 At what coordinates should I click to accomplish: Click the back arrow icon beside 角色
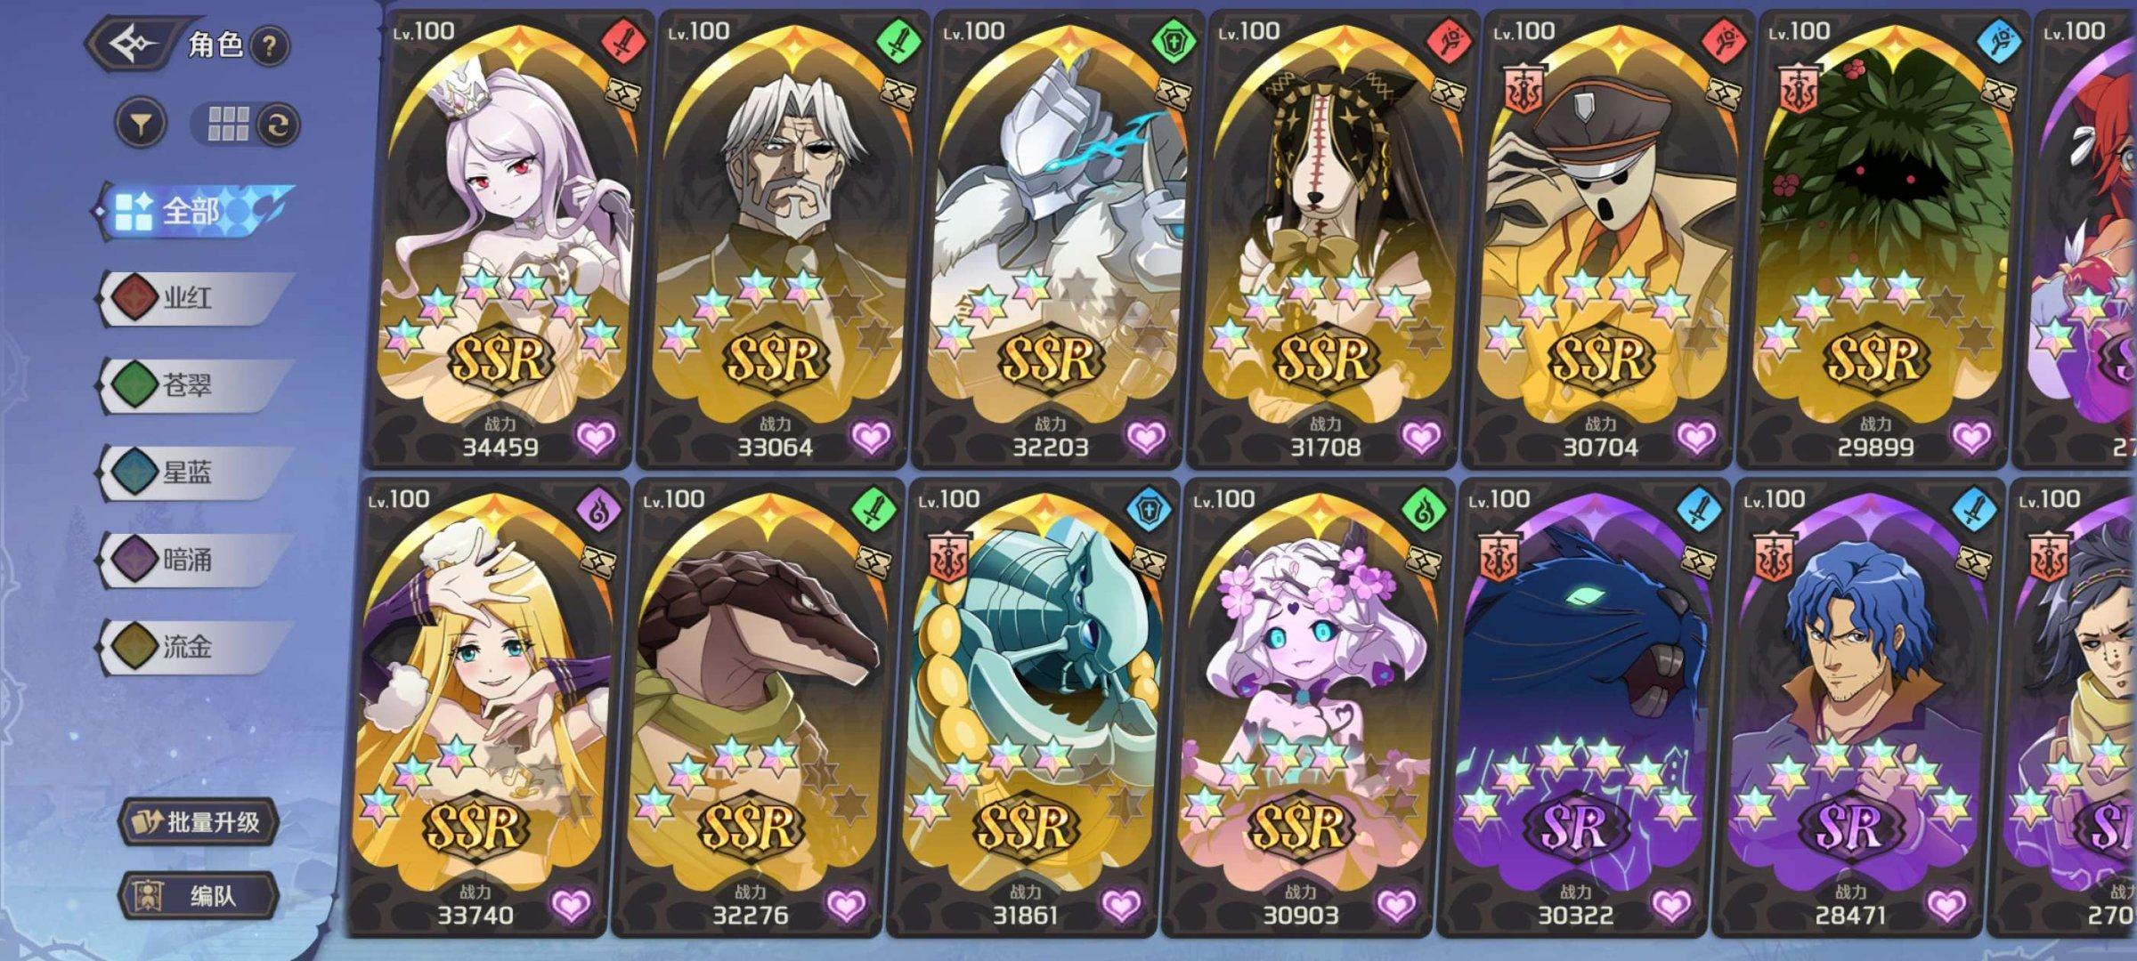pyautogui.click(x=132, y=43)
